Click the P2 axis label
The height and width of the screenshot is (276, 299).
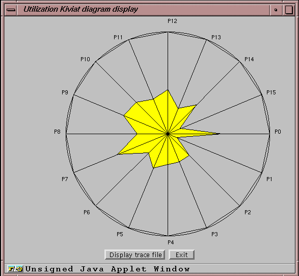tap(248, 212)
